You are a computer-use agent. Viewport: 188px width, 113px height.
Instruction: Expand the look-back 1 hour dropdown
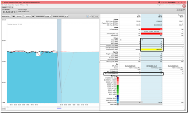tap(19, 16)
